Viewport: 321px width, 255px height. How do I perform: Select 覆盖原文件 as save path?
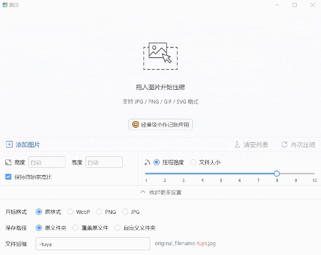(x=75, y=228)
